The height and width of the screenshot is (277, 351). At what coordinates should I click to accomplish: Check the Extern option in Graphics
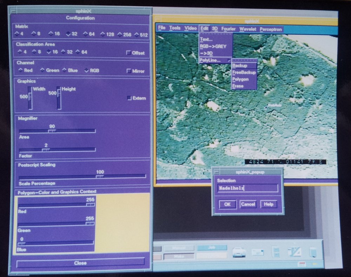pyautogui.click(x=129, y=98)
